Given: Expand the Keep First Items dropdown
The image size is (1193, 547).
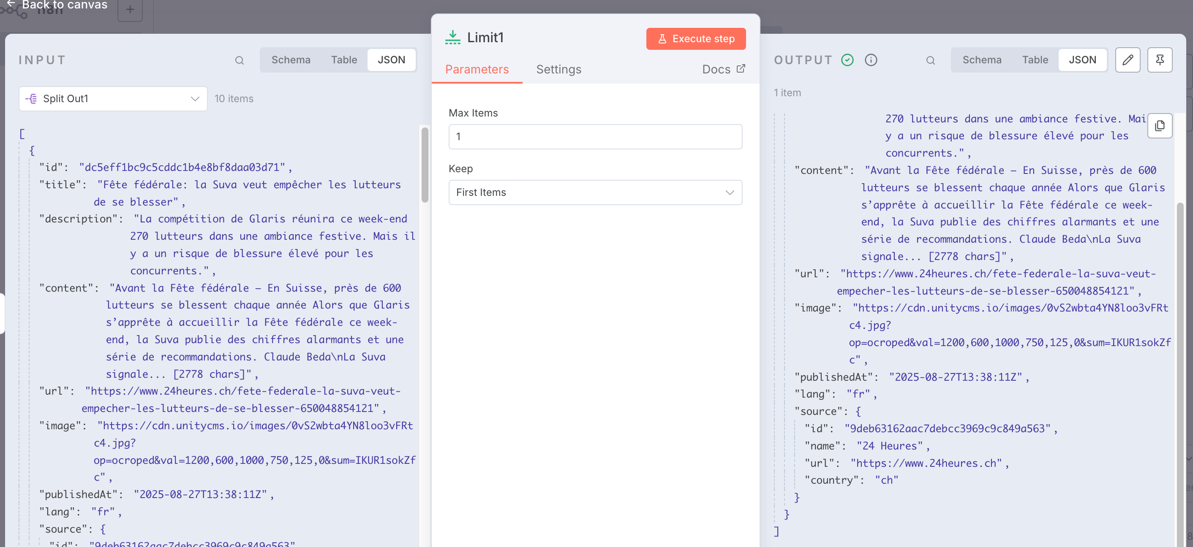Looking at the screenshot, I should pyautogui.click(x=595, y=192).
